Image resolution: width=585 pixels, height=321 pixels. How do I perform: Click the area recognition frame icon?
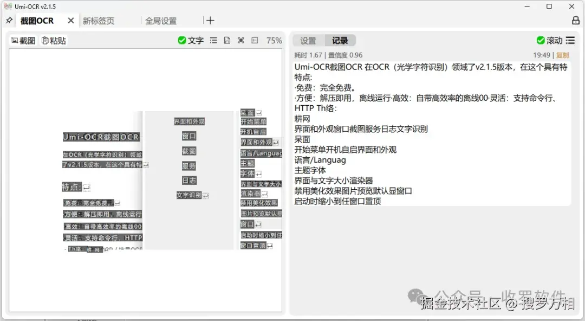coord(241,40)
